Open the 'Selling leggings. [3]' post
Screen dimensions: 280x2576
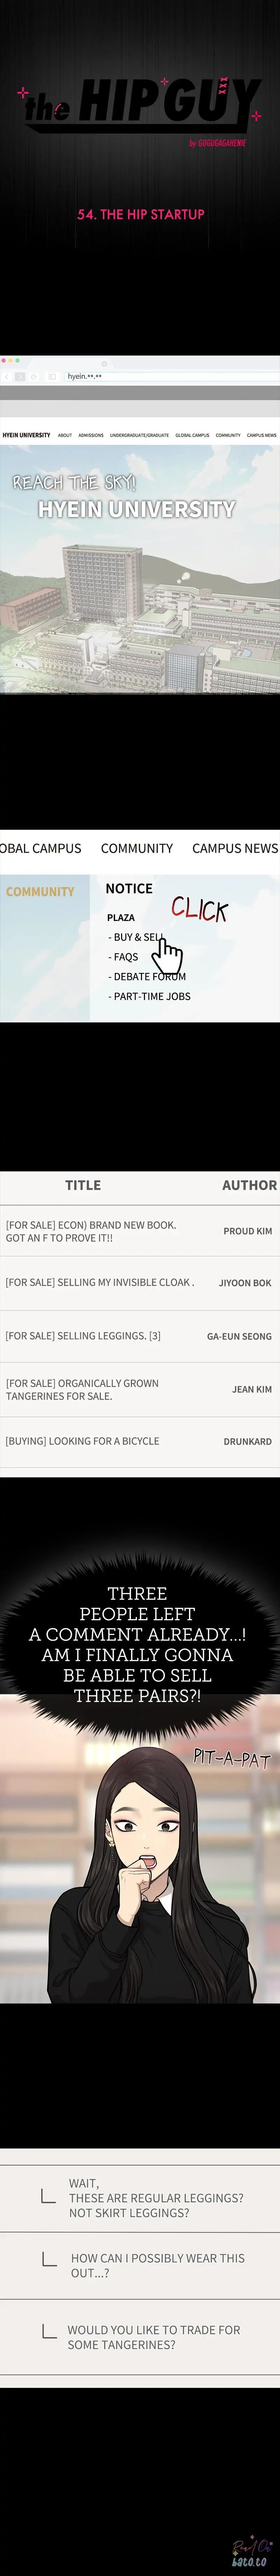coord(83,1336)
